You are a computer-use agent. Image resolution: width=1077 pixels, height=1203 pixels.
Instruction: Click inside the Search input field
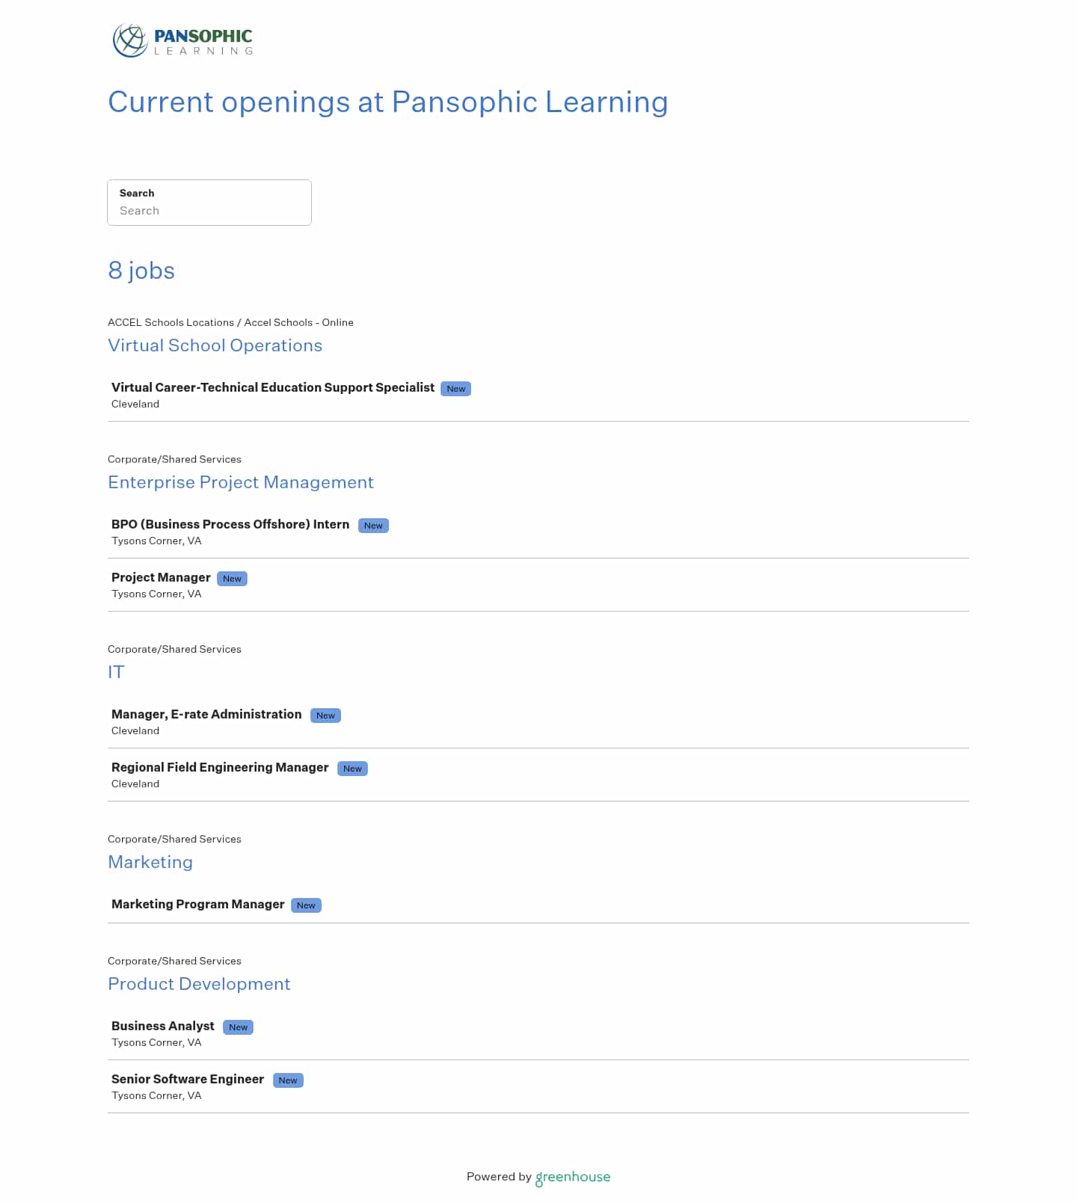pyautogui.click(x=209, y=211)
